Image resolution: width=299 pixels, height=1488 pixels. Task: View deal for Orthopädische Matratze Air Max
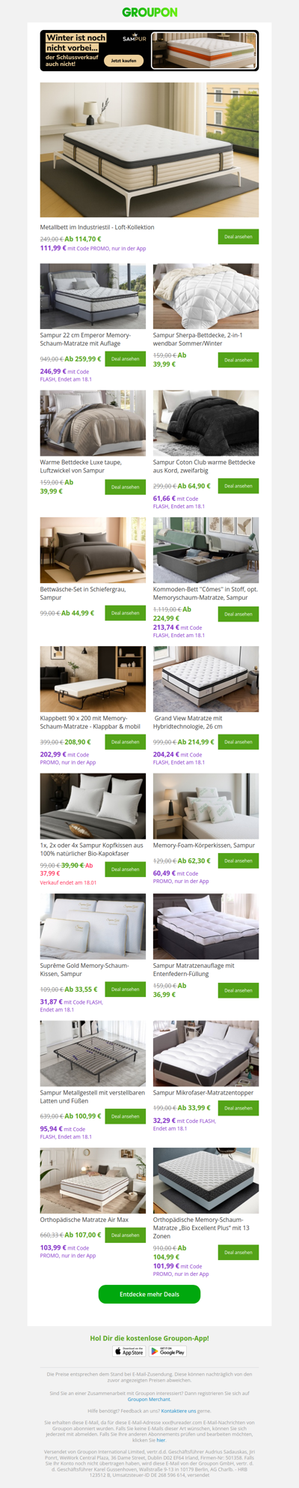[x=126, y=1235]
